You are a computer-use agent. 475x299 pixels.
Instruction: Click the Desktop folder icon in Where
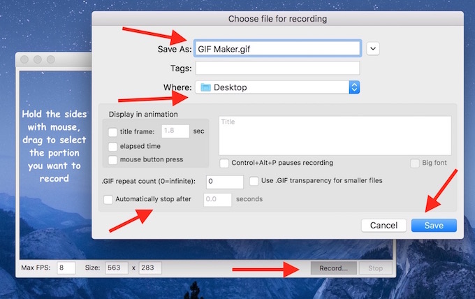point(205,87)
